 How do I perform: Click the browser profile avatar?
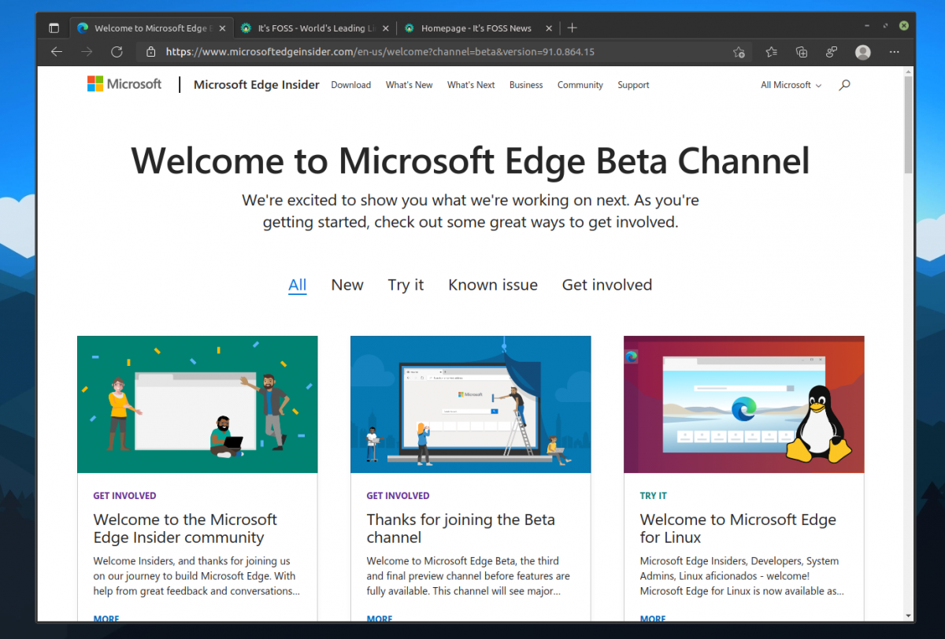(x=862, y=52)
